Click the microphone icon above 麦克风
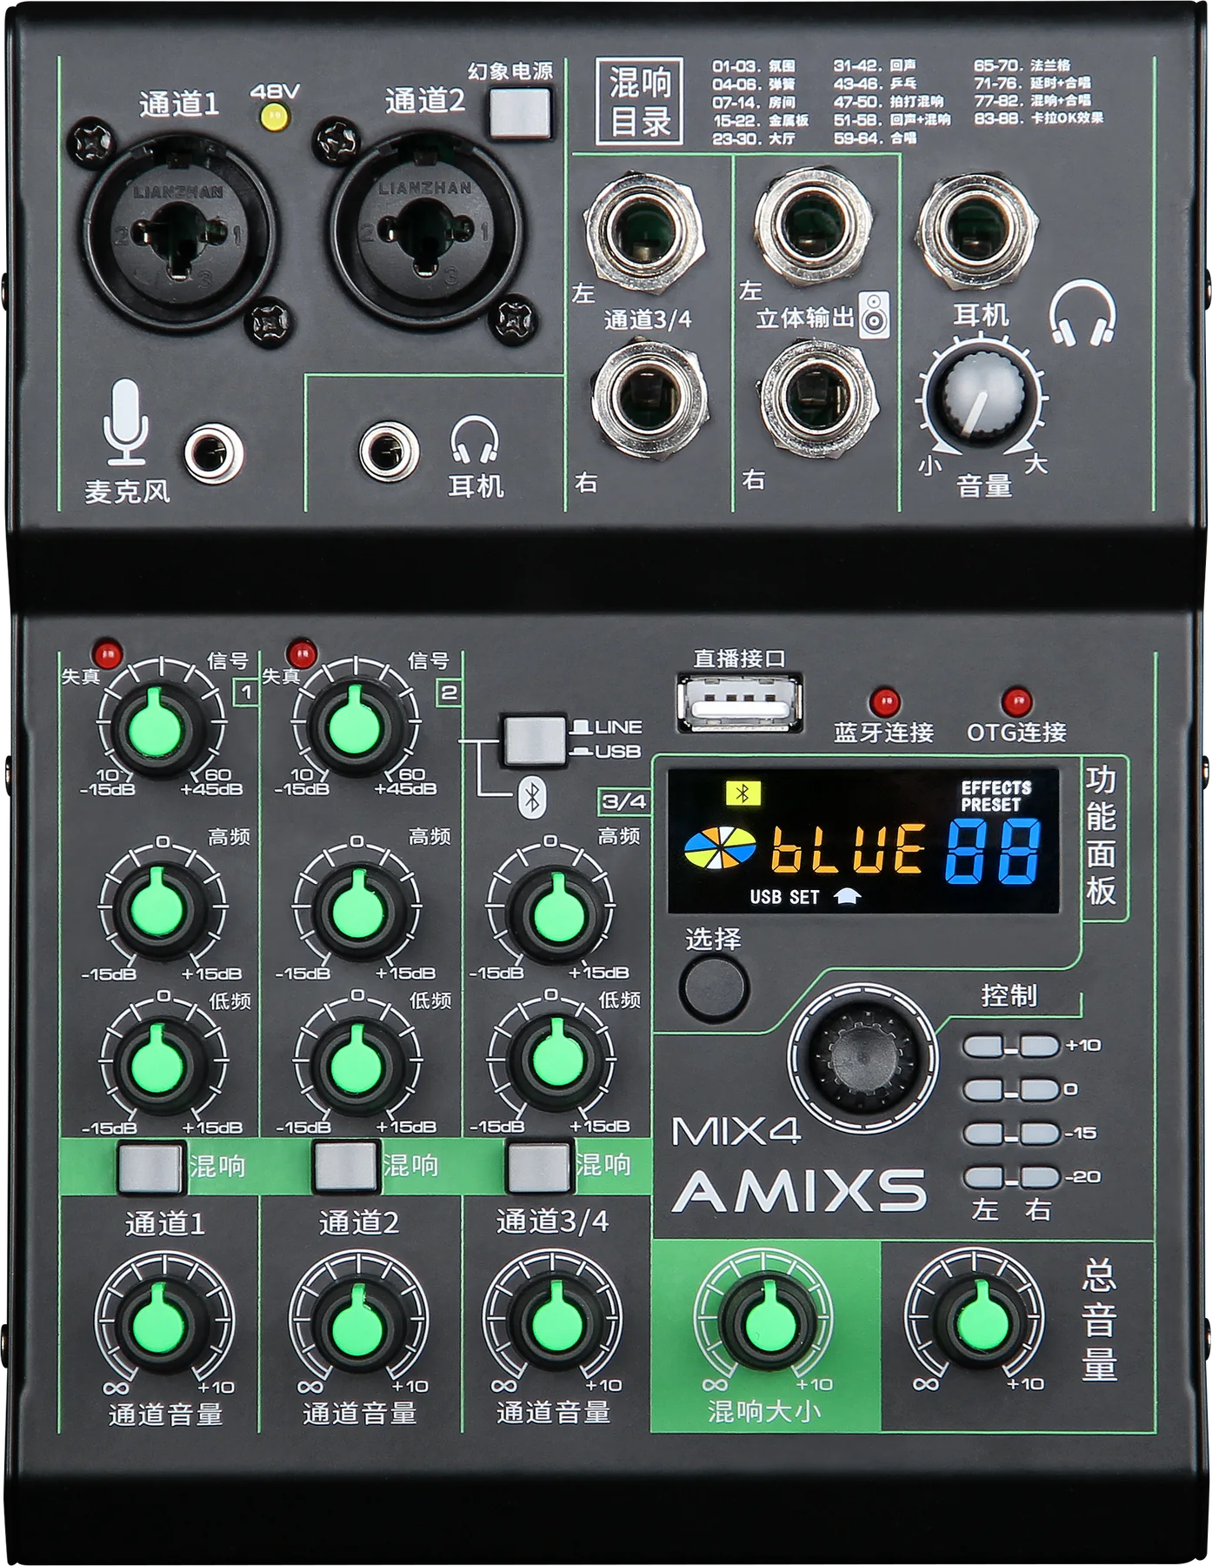The height and width of the screenshot is (1566, 1212). tap(127, 423)
